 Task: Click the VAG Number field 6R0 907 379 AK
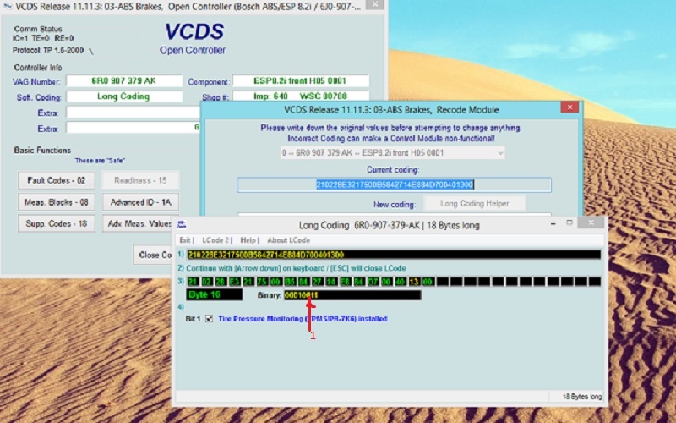(124, 80)
